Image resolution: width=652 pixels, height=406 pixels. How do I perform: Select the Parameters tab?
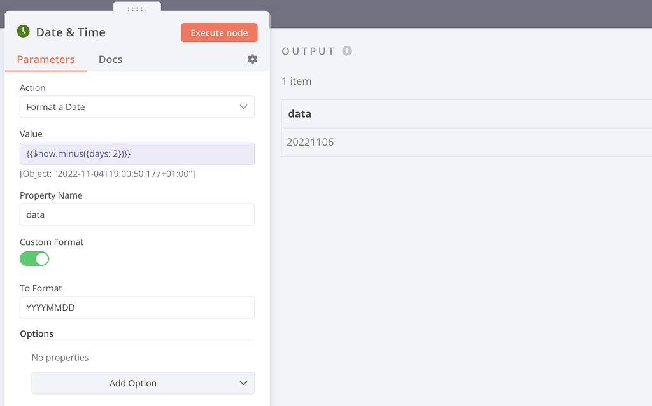point(45,59)
